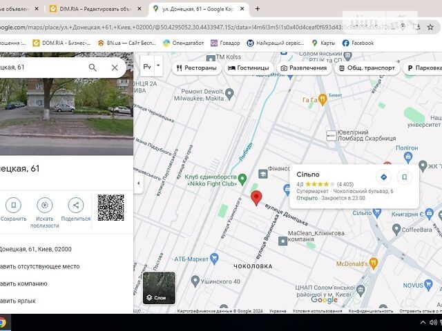Viewport: 442px width, 331px height.
Task: Click the Ювелірний Ломбард Скарбниця marker
Action: click(x=331, y=136)
